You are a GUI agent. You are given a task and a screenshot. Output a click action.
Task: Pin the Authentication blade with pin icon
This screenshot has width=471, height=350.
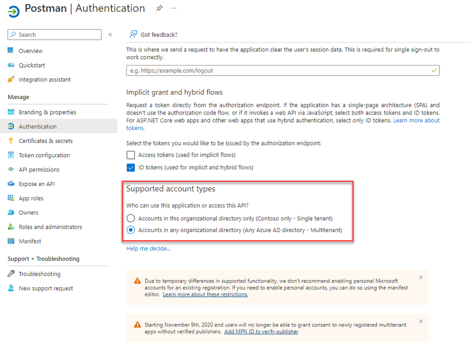[x=159, y=8]
